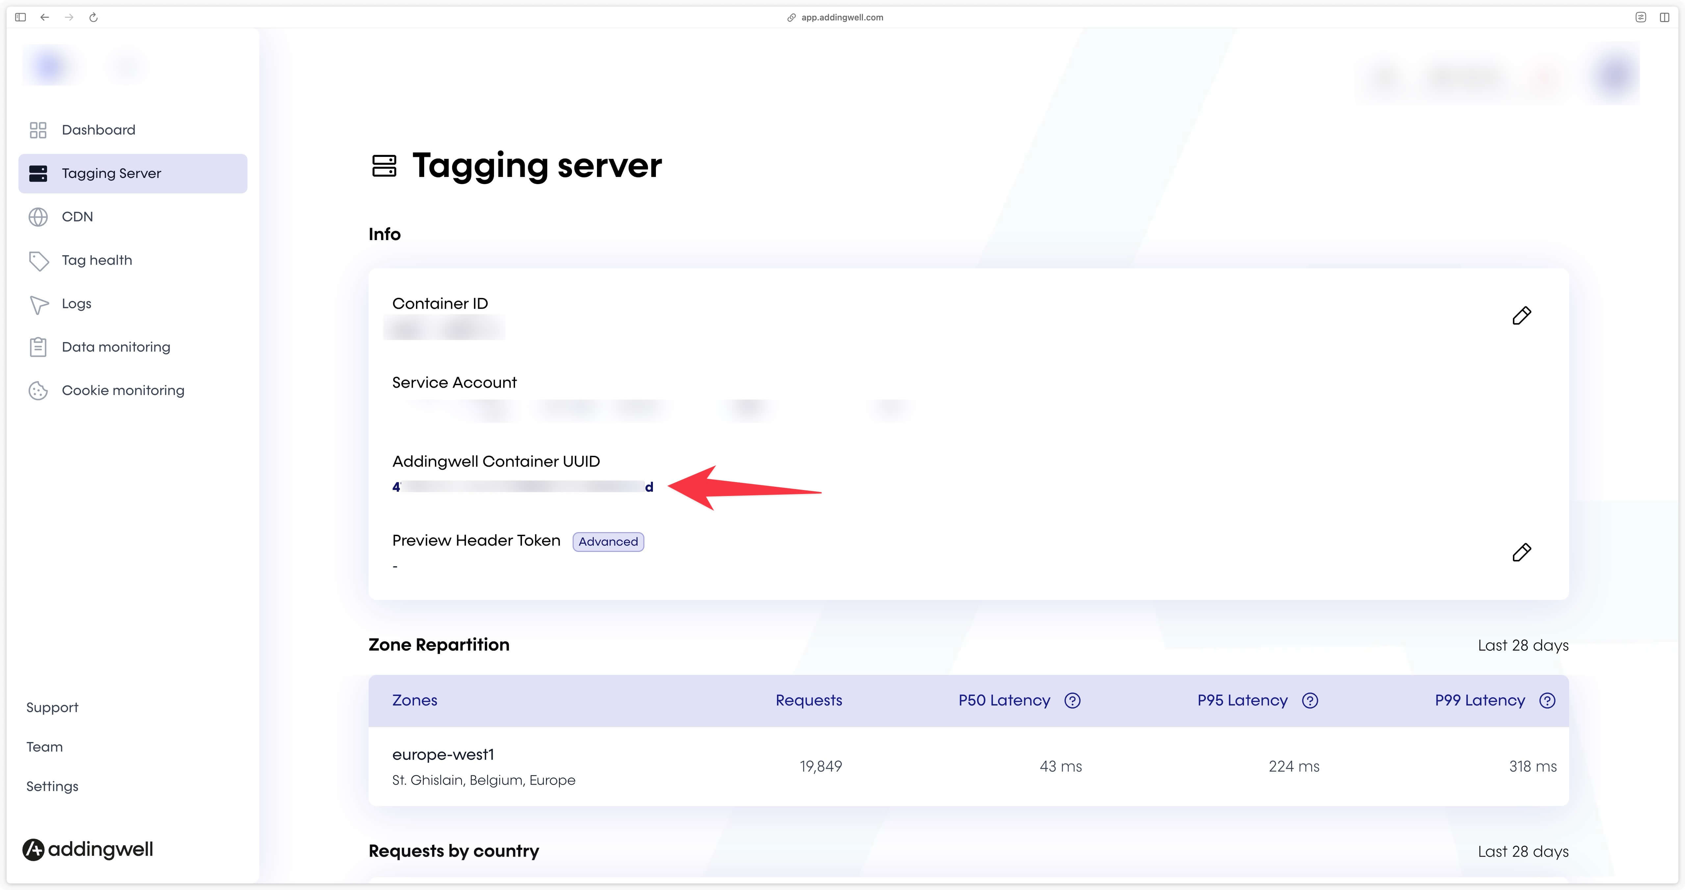Click the Cookie monitoring cookie icon

pyautogui.click(x=38, y=391)
